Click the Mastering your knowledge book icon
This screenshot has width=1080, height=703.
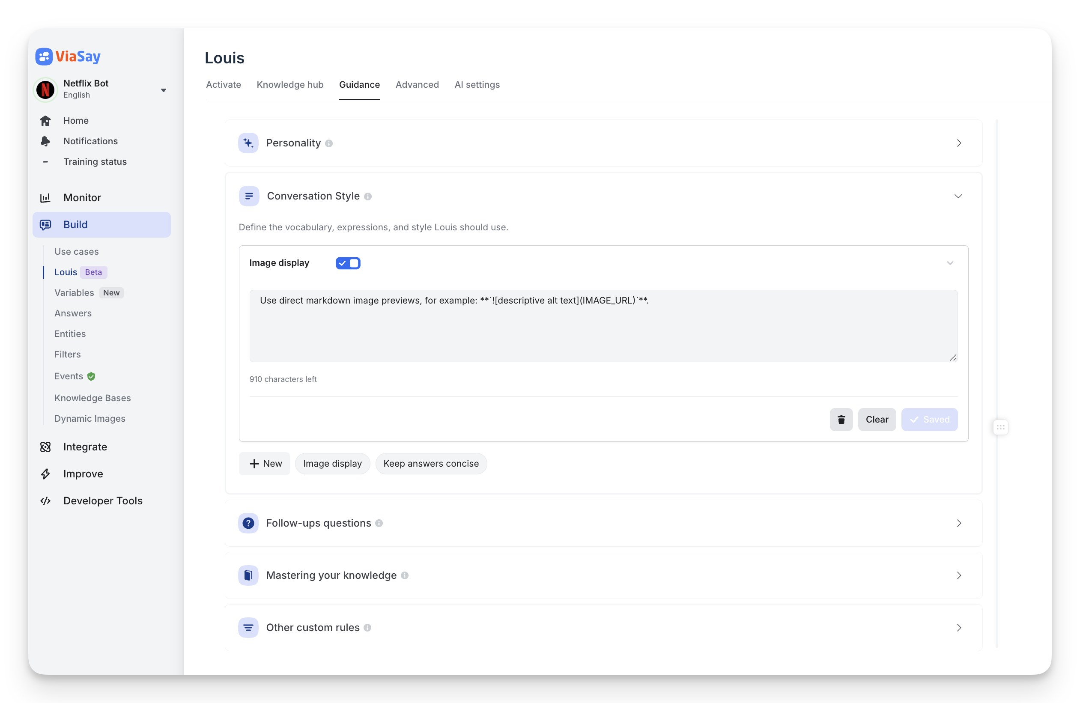(x=248, y=575)
